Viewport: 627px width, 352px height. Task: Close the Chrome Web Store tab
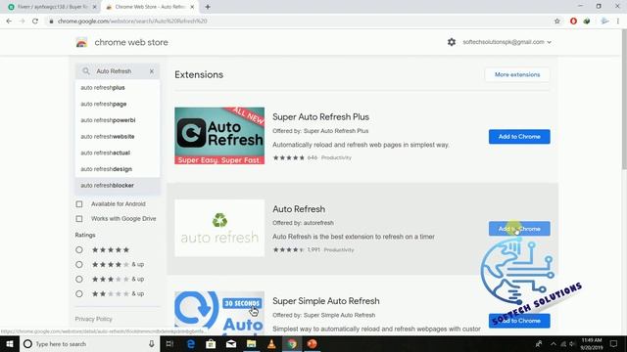192,7
